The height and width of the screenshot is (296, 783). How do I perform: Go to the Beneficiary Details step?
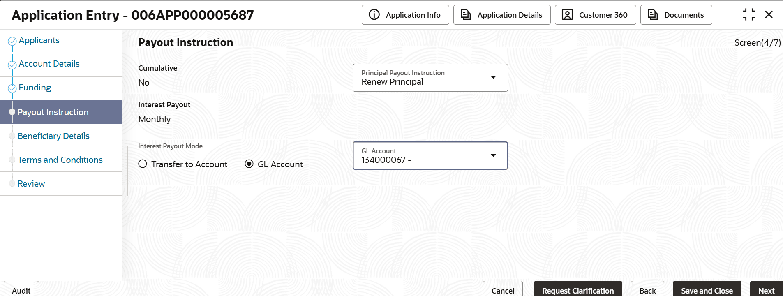(x=53, y=136)
